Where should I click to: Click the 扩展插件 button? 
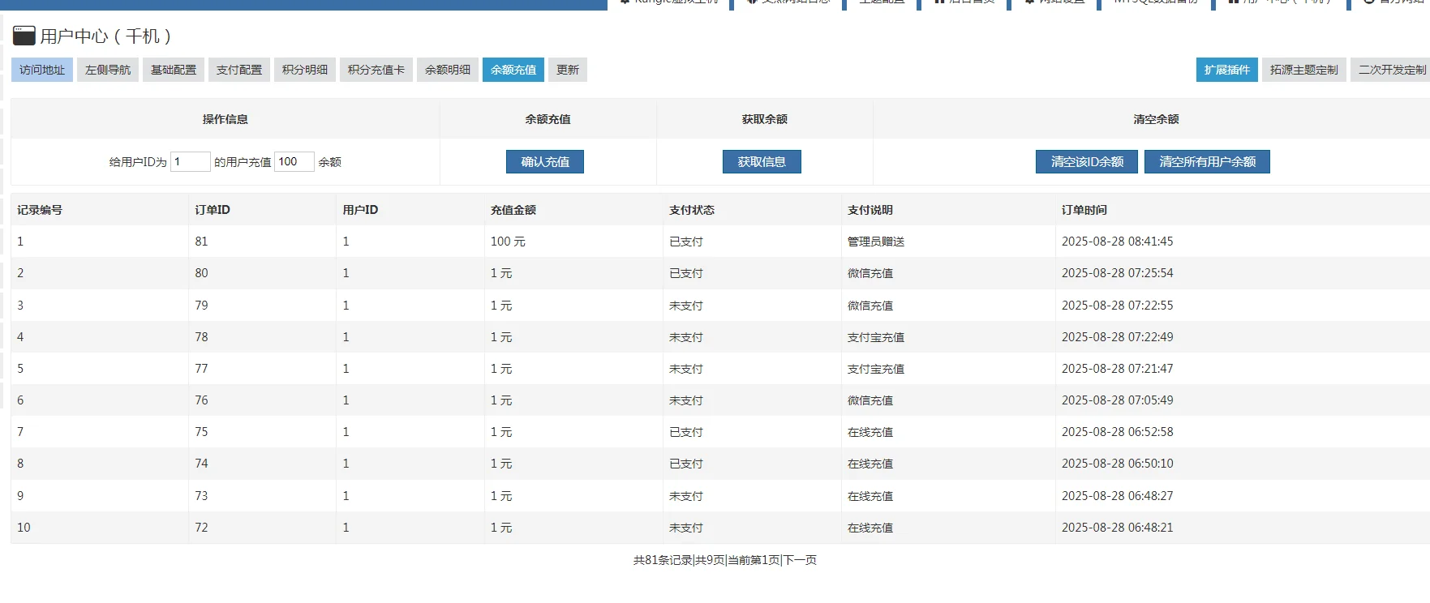(x=1227, y=70)
